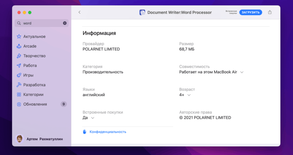Viewport: 293px width, 155px height.
Task: Expand the Возраст 4+ chevron
Action: click(189, 95)
